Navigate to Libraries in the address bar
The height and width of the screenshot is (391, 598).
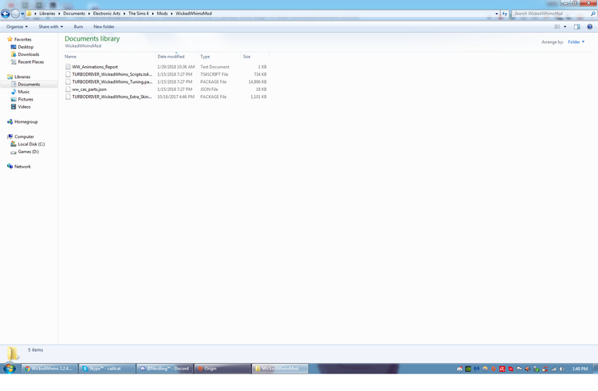tap(47, 14)
